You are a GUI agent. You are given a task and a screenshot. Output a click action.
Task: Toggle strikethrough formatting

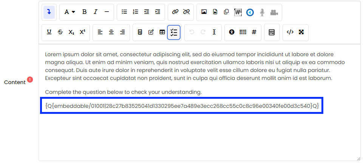click(60, 32)
